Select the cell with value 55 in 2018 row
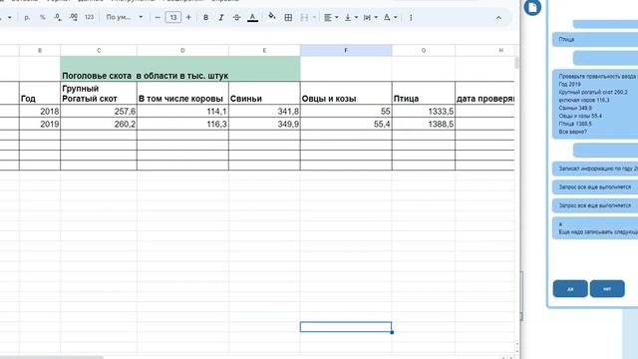This screenshot has width=638, height=359. coord(346,111)
